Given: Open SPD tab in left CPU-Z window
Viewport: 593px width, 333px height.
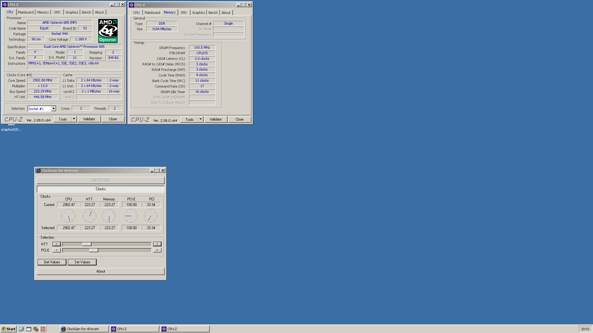Looking at the screenshot, I should pos(57,12).
